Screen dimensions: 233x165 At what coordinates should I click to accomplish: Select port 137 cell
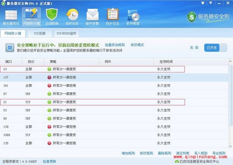point(6,77)
